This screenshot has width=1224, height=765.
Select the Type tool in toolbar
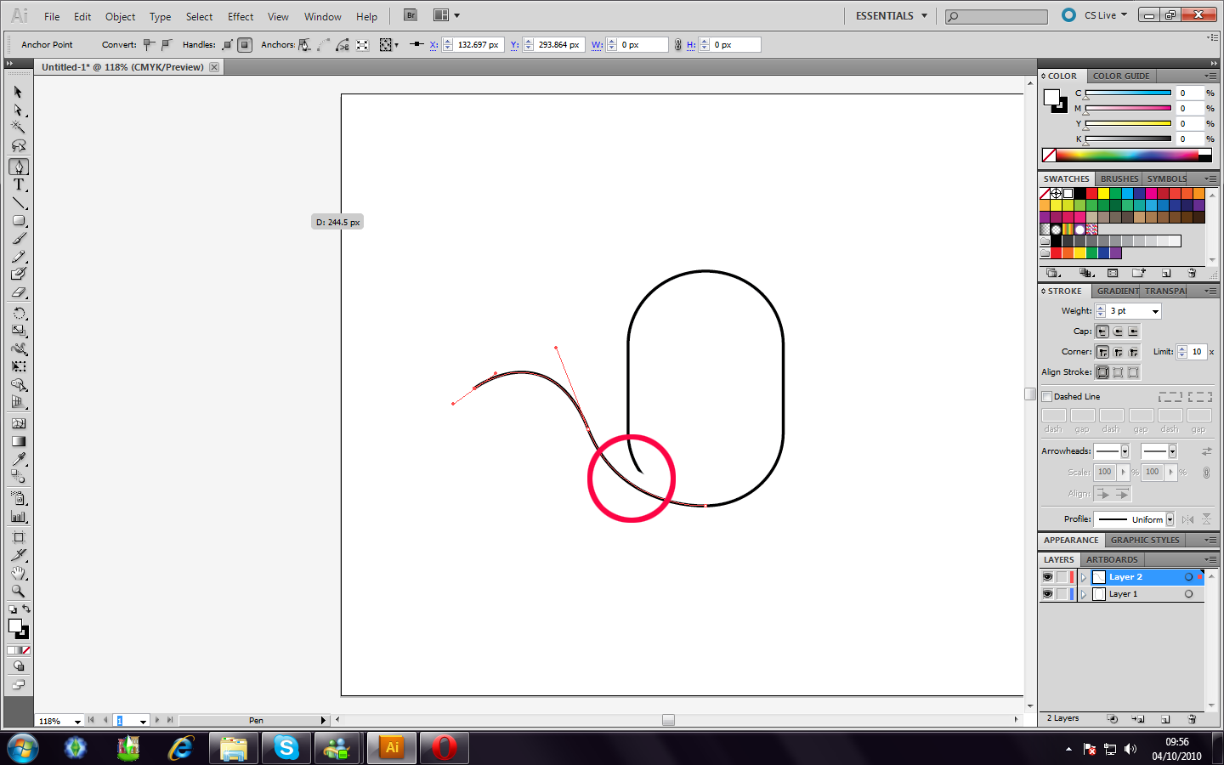click(18, 184)
